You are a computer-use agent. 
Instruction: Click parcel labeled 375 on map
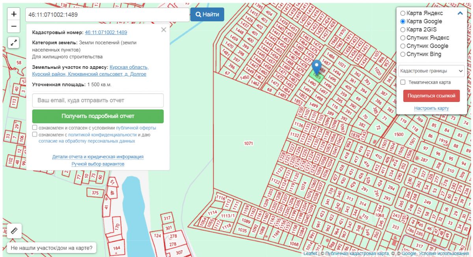pyautogui.click(x=95, y=193)
